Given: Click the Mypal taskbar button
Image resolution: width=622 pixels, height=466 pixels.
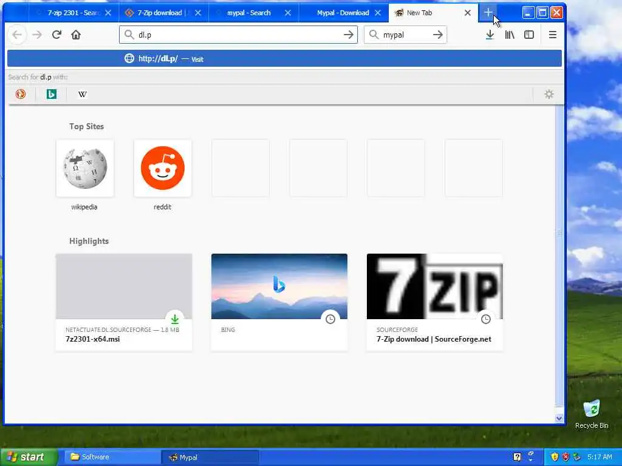Looking at the screenshot, I should (210, 458).
